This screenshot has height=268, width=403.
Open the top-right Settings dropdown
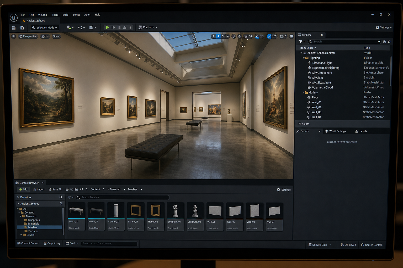coord(384,27)
